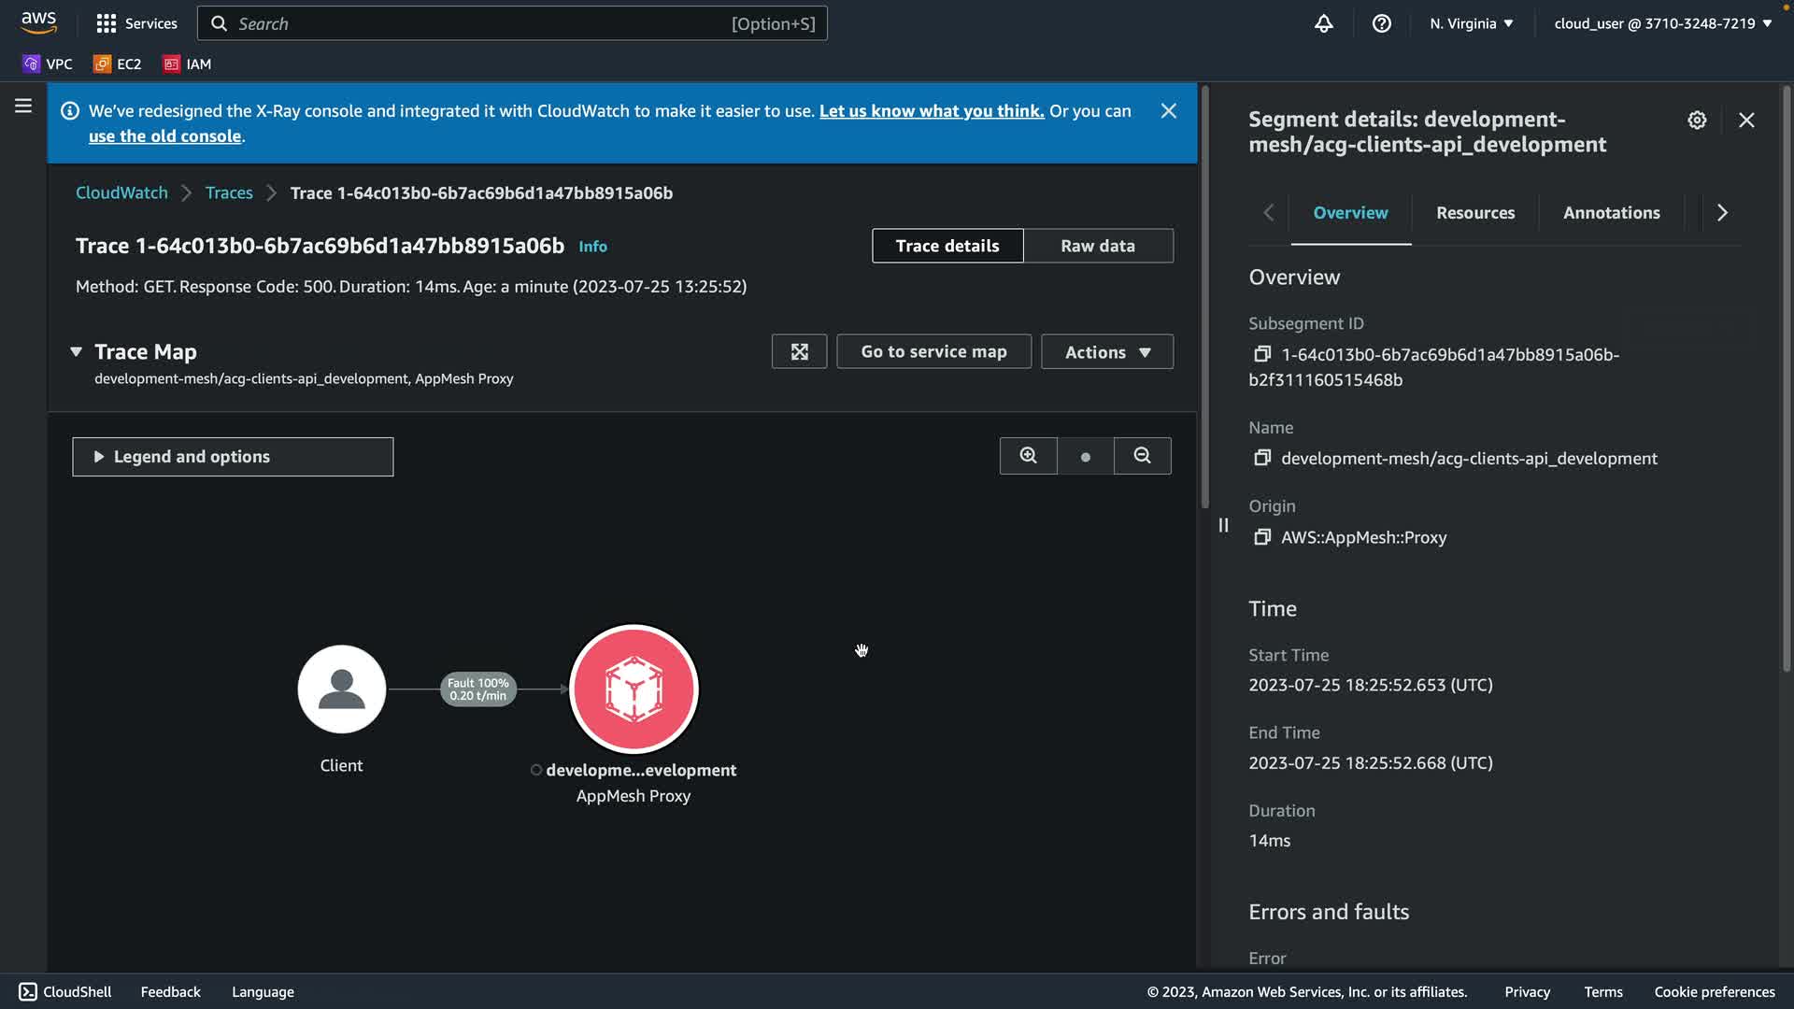This screenshot has width=1794, height=1009.
Task: Copy the AWS::AppMesh::Proxy origin value
Action: (1262, 537)
